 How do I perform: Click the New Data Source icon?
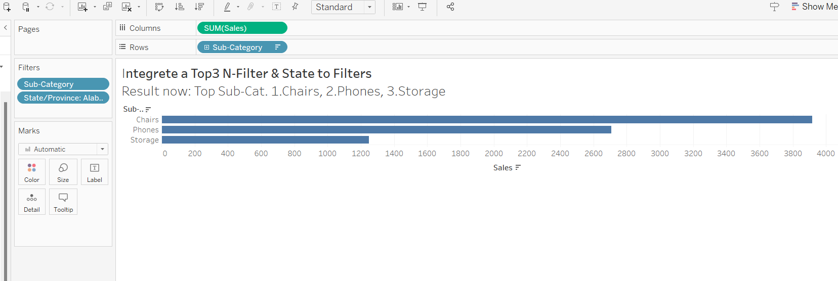point(7,7)
